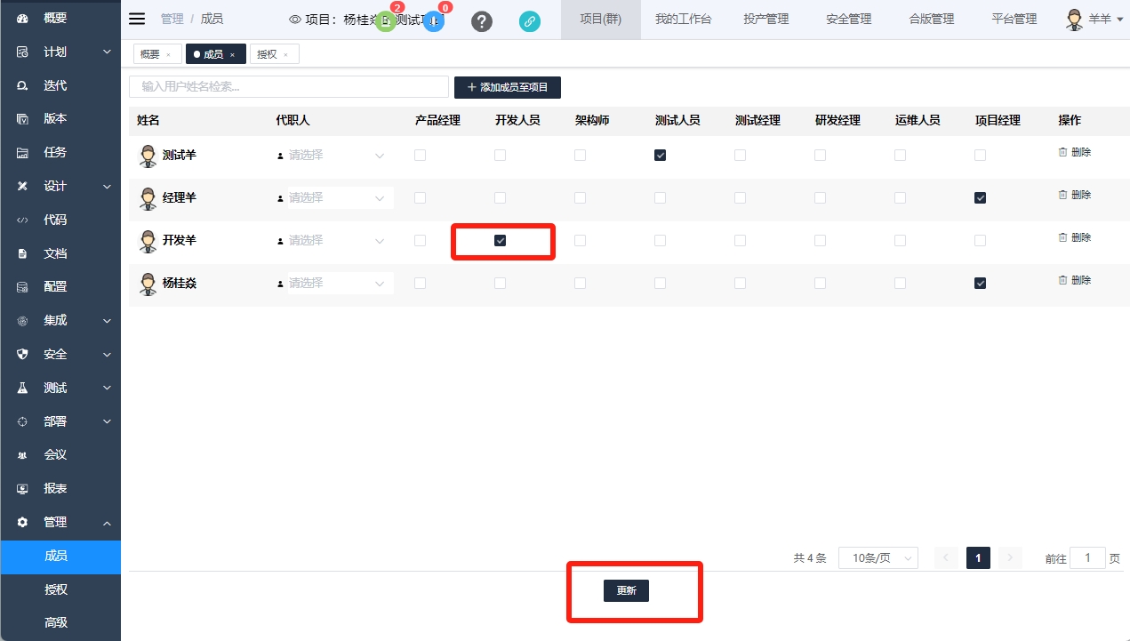Screen dimensions: 1130x641
Task: Open 迭代 in the sidebar
Action: point(60,85)
